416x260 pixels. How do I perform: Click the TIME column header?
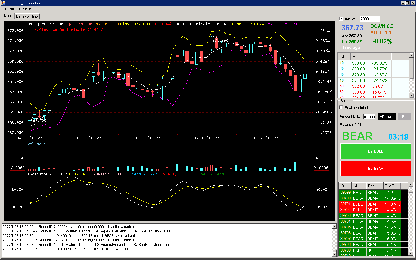392,186
